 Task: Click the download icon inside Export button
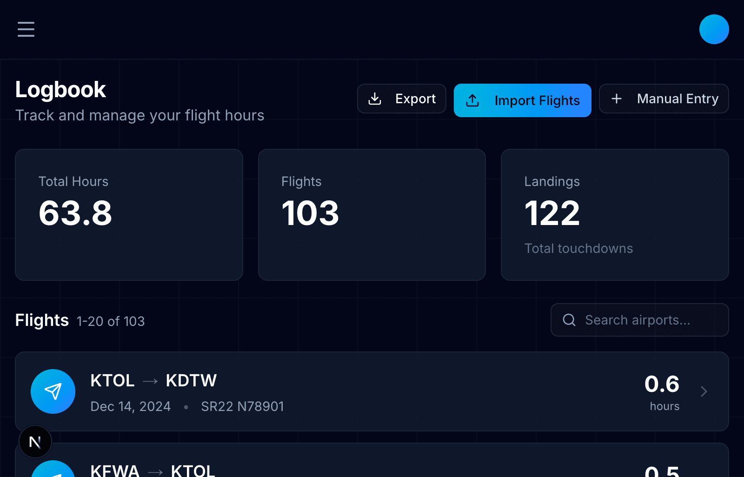375,99
